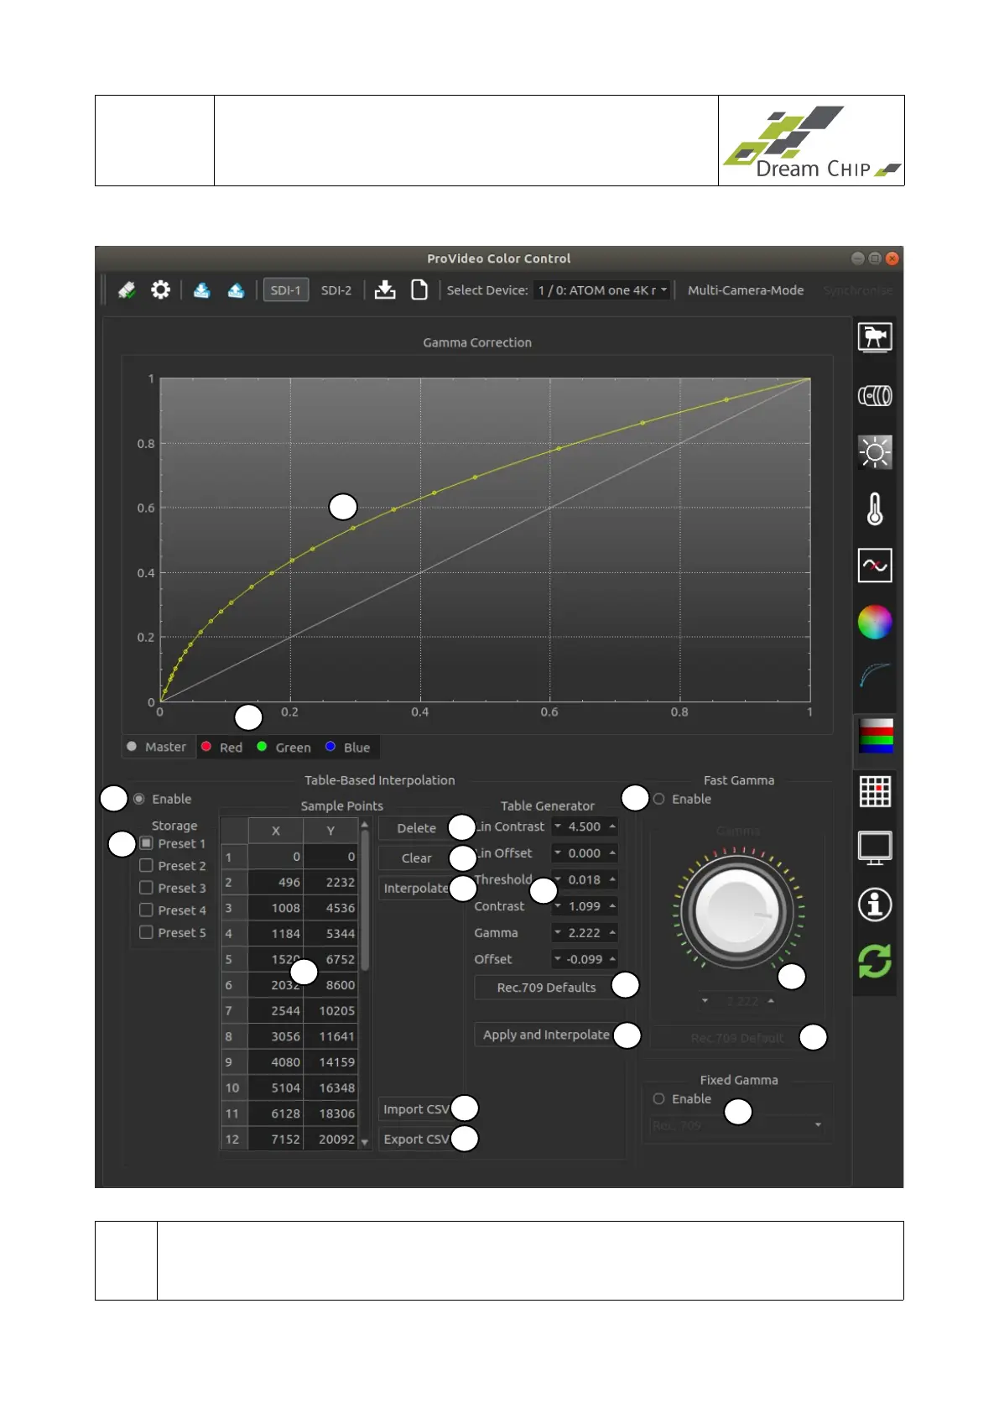Open the lens sidebar panel
999x1413 pixels.
click(875, 395)
